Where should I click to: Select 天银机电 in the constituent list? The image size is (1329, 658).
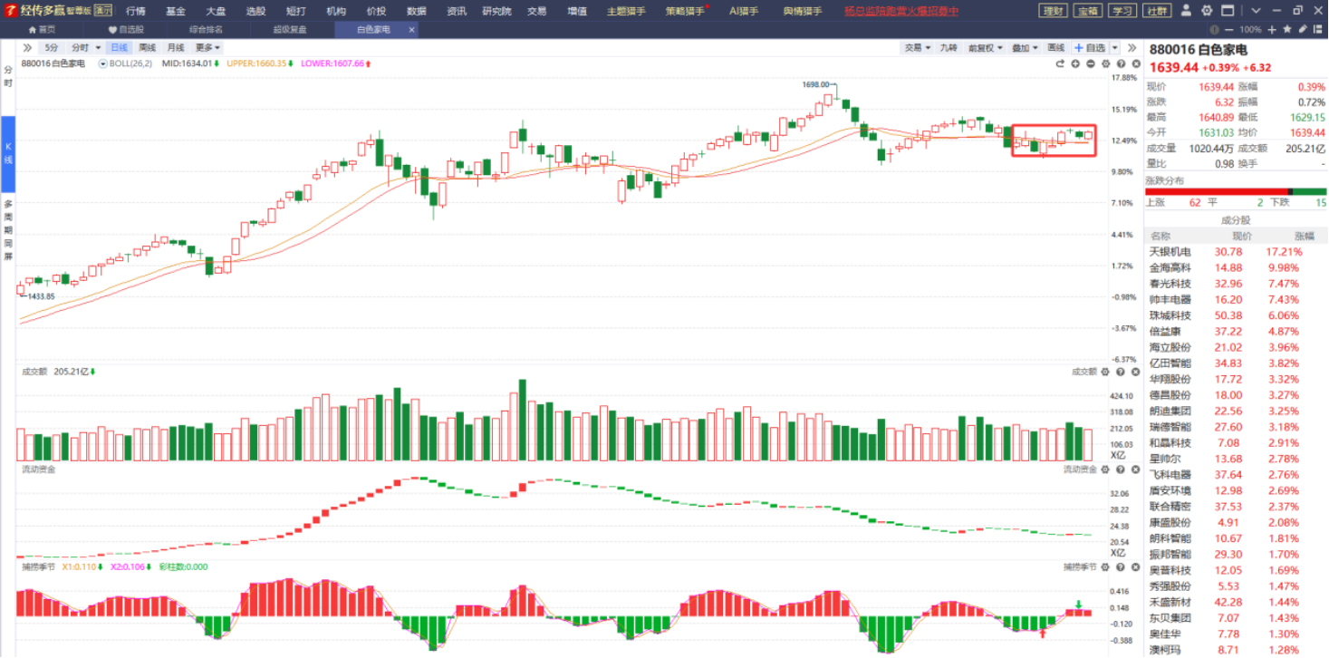[x=1170, y=252]
